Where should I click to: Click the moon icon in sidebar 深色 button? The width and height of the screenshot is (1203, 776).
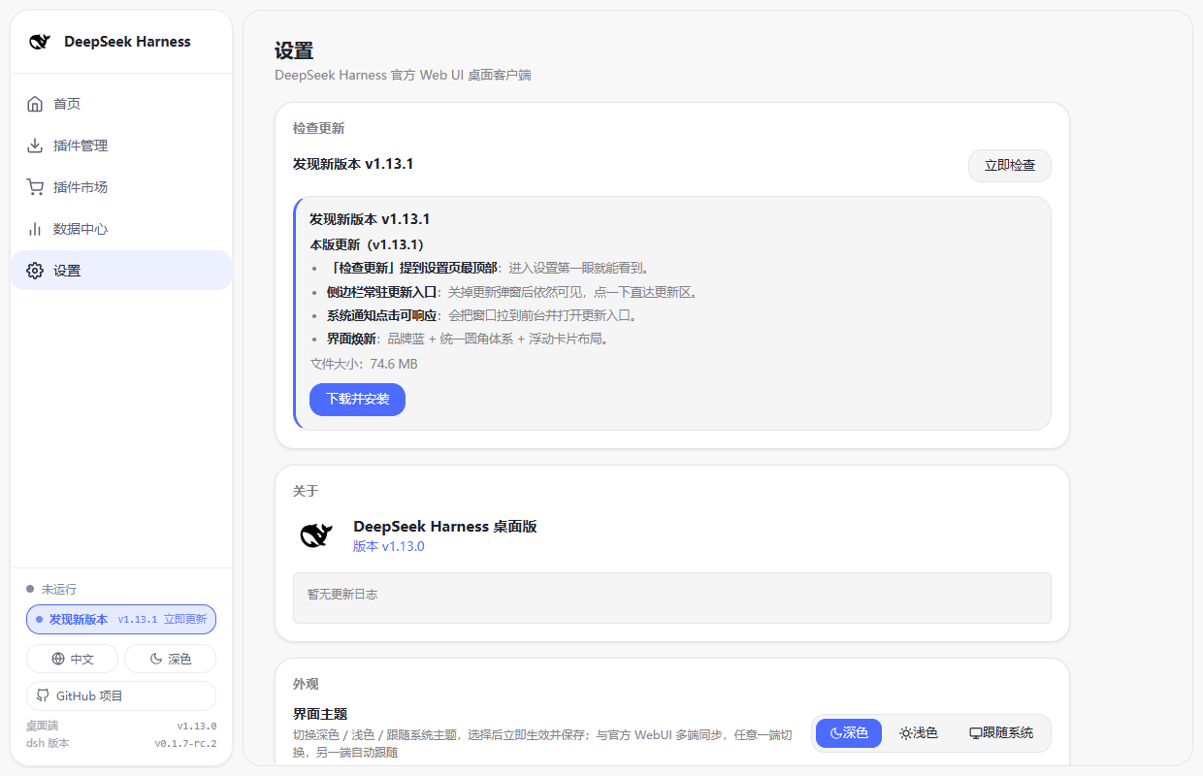pyautogui.click(x=156, y=659)
